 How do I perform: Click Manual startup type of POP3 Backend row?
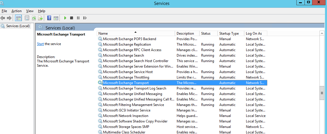(225, 39)
